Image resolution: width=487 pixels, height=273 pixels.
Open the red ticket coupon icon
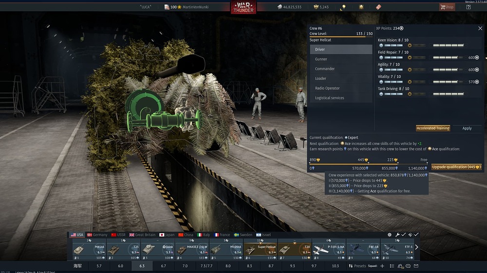[378, 7]
